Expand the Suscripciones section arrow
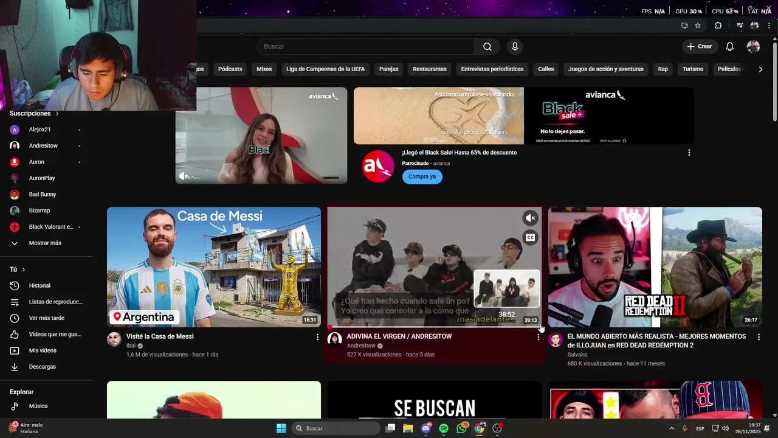Screen dimensions: 778x438 coord(57,114)
